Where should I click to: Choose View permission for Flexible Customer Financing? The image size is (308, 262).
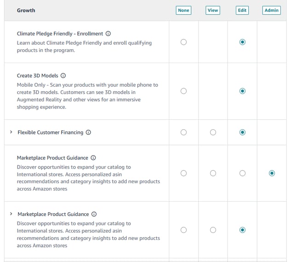coord(213,133)
